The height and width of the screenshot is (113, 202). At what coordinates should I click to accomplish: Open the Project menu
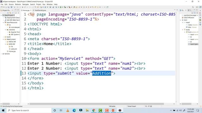point(39,4)
